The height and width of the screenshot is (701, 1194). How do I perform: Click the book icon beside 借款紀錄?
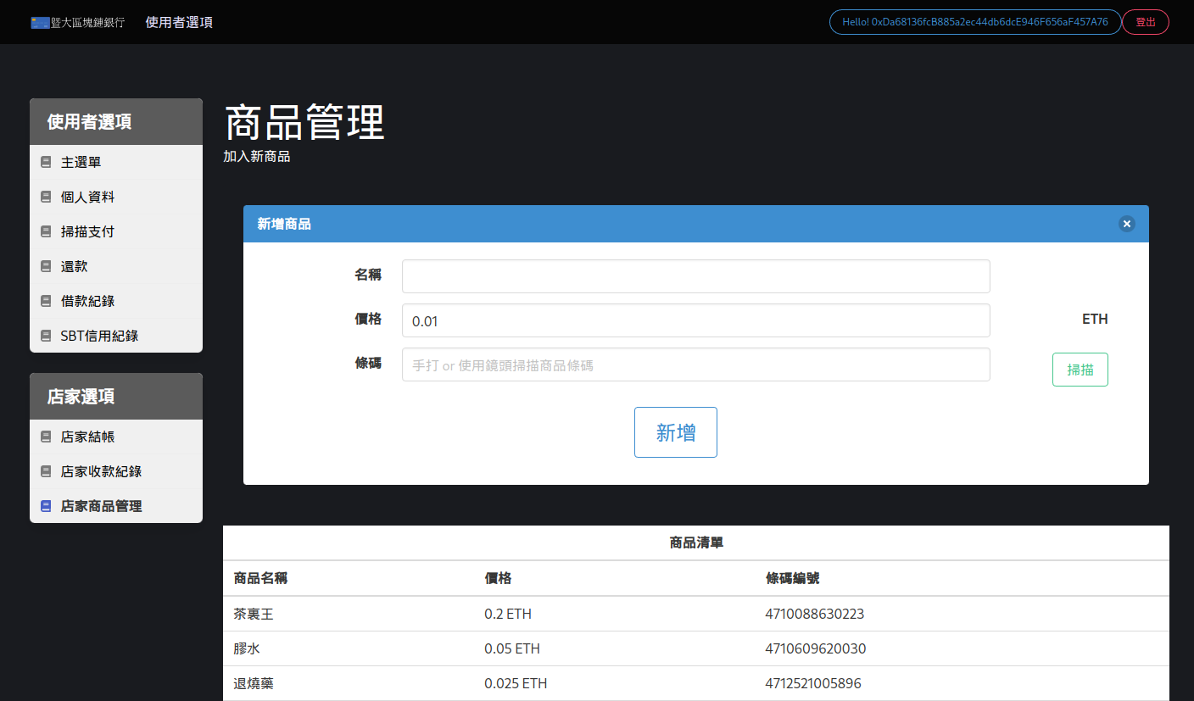46,301
